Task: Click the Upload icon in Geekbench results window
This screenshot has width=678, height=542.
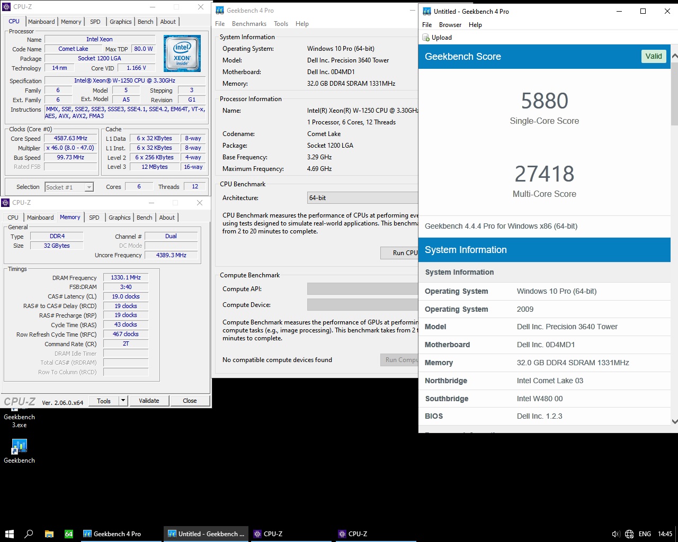Action: pos(426,38)
